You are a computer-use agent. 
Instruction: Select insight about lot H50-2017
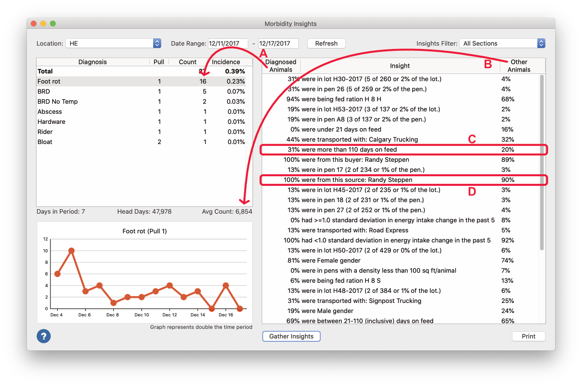coord(400,250)
